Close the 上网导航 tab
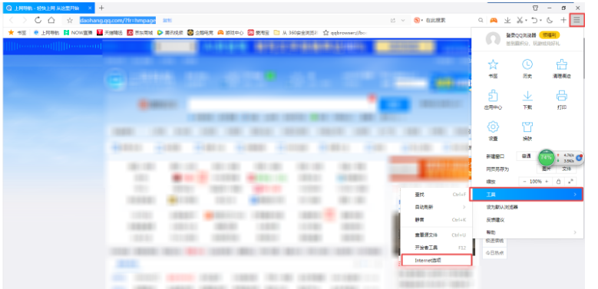The width and height of the screenshot is (598, 289). (x=90, y=8)
